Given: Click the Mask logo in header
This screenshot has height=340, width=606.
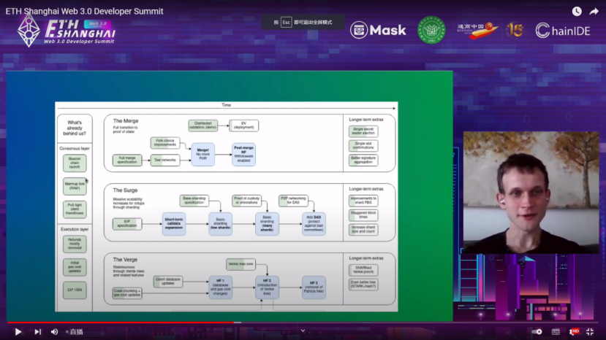Looking at the screenshot, I should coord(378,31).
